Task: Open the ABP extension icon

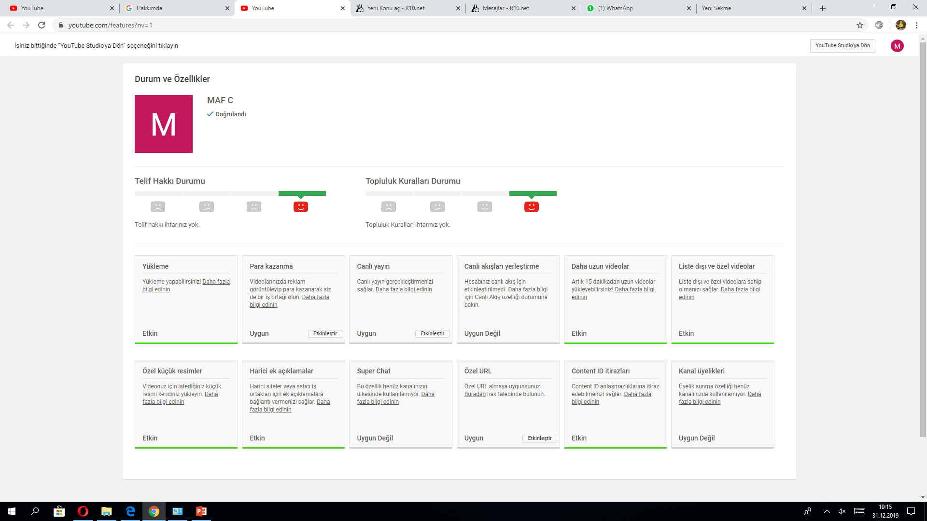Action: point(879,25)
